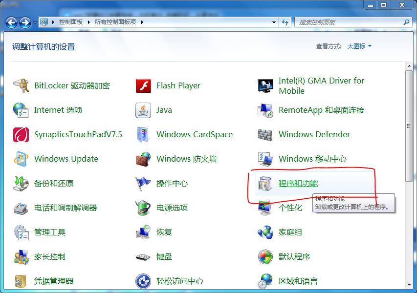The width and height of the screenshot is (417, 293).
Task: Click the 凭据管理器 safe icon
Action: (21, 281)
